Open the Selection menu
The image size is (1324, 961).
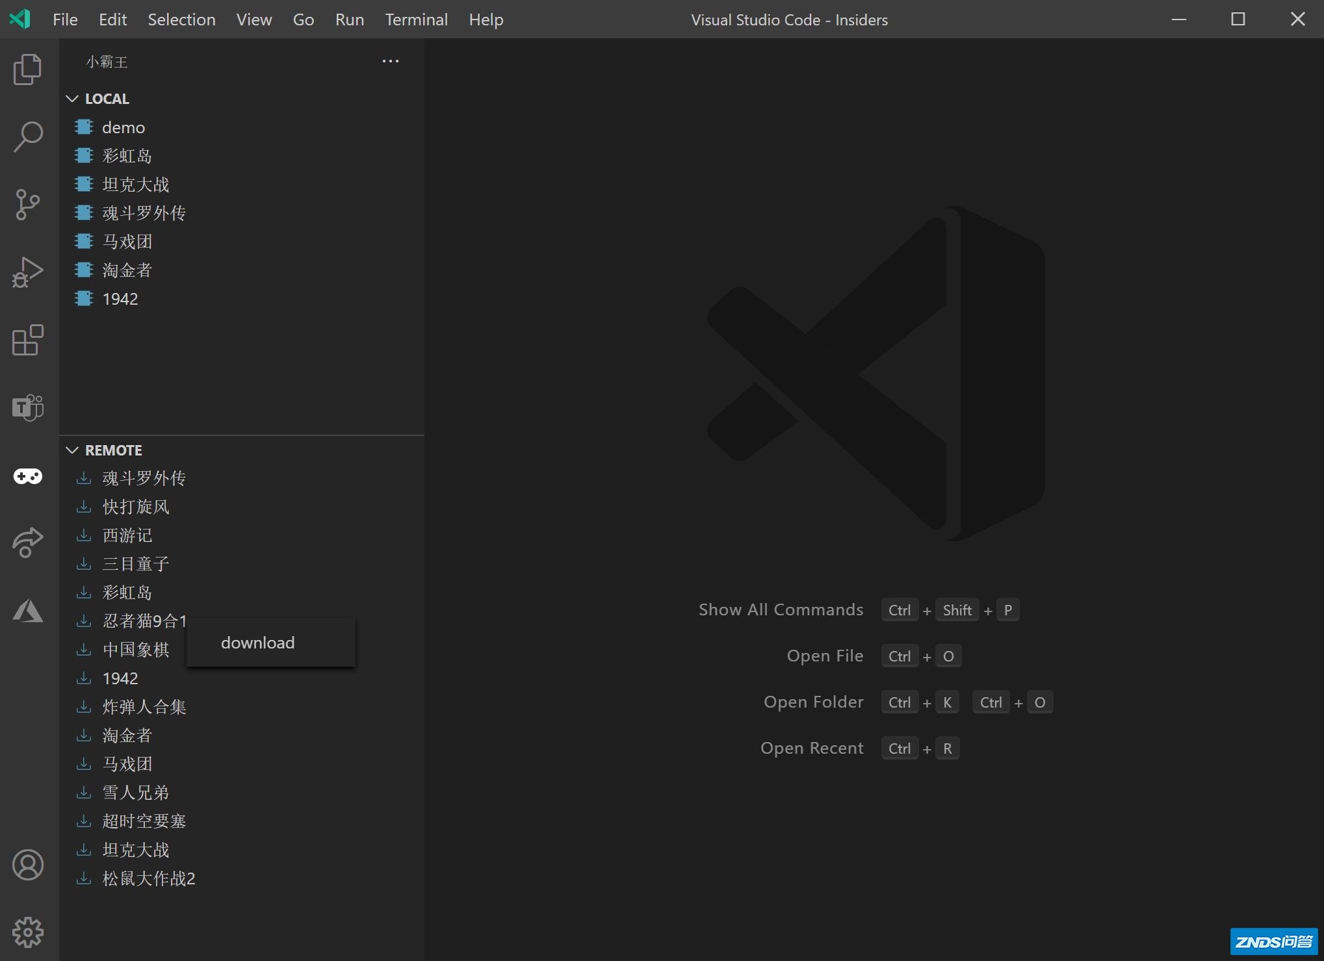(x=181, y=19)
